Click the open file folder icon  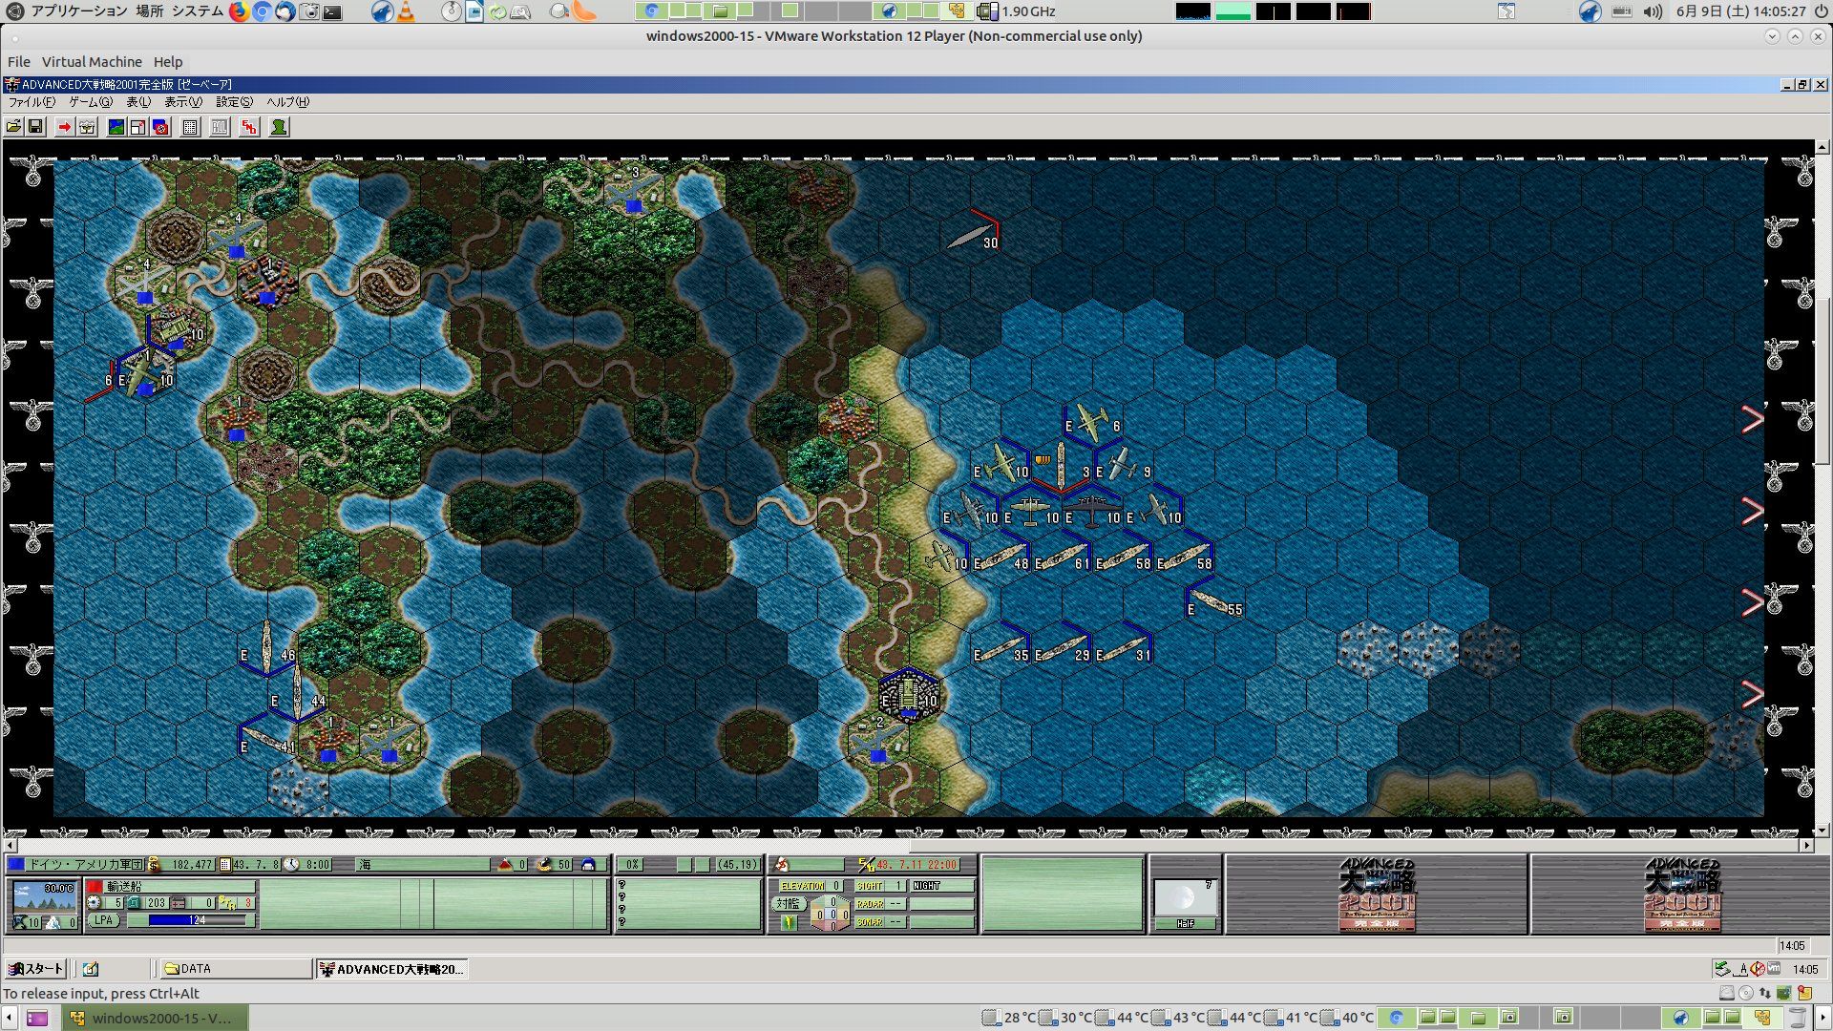click(x=13, y=127)
